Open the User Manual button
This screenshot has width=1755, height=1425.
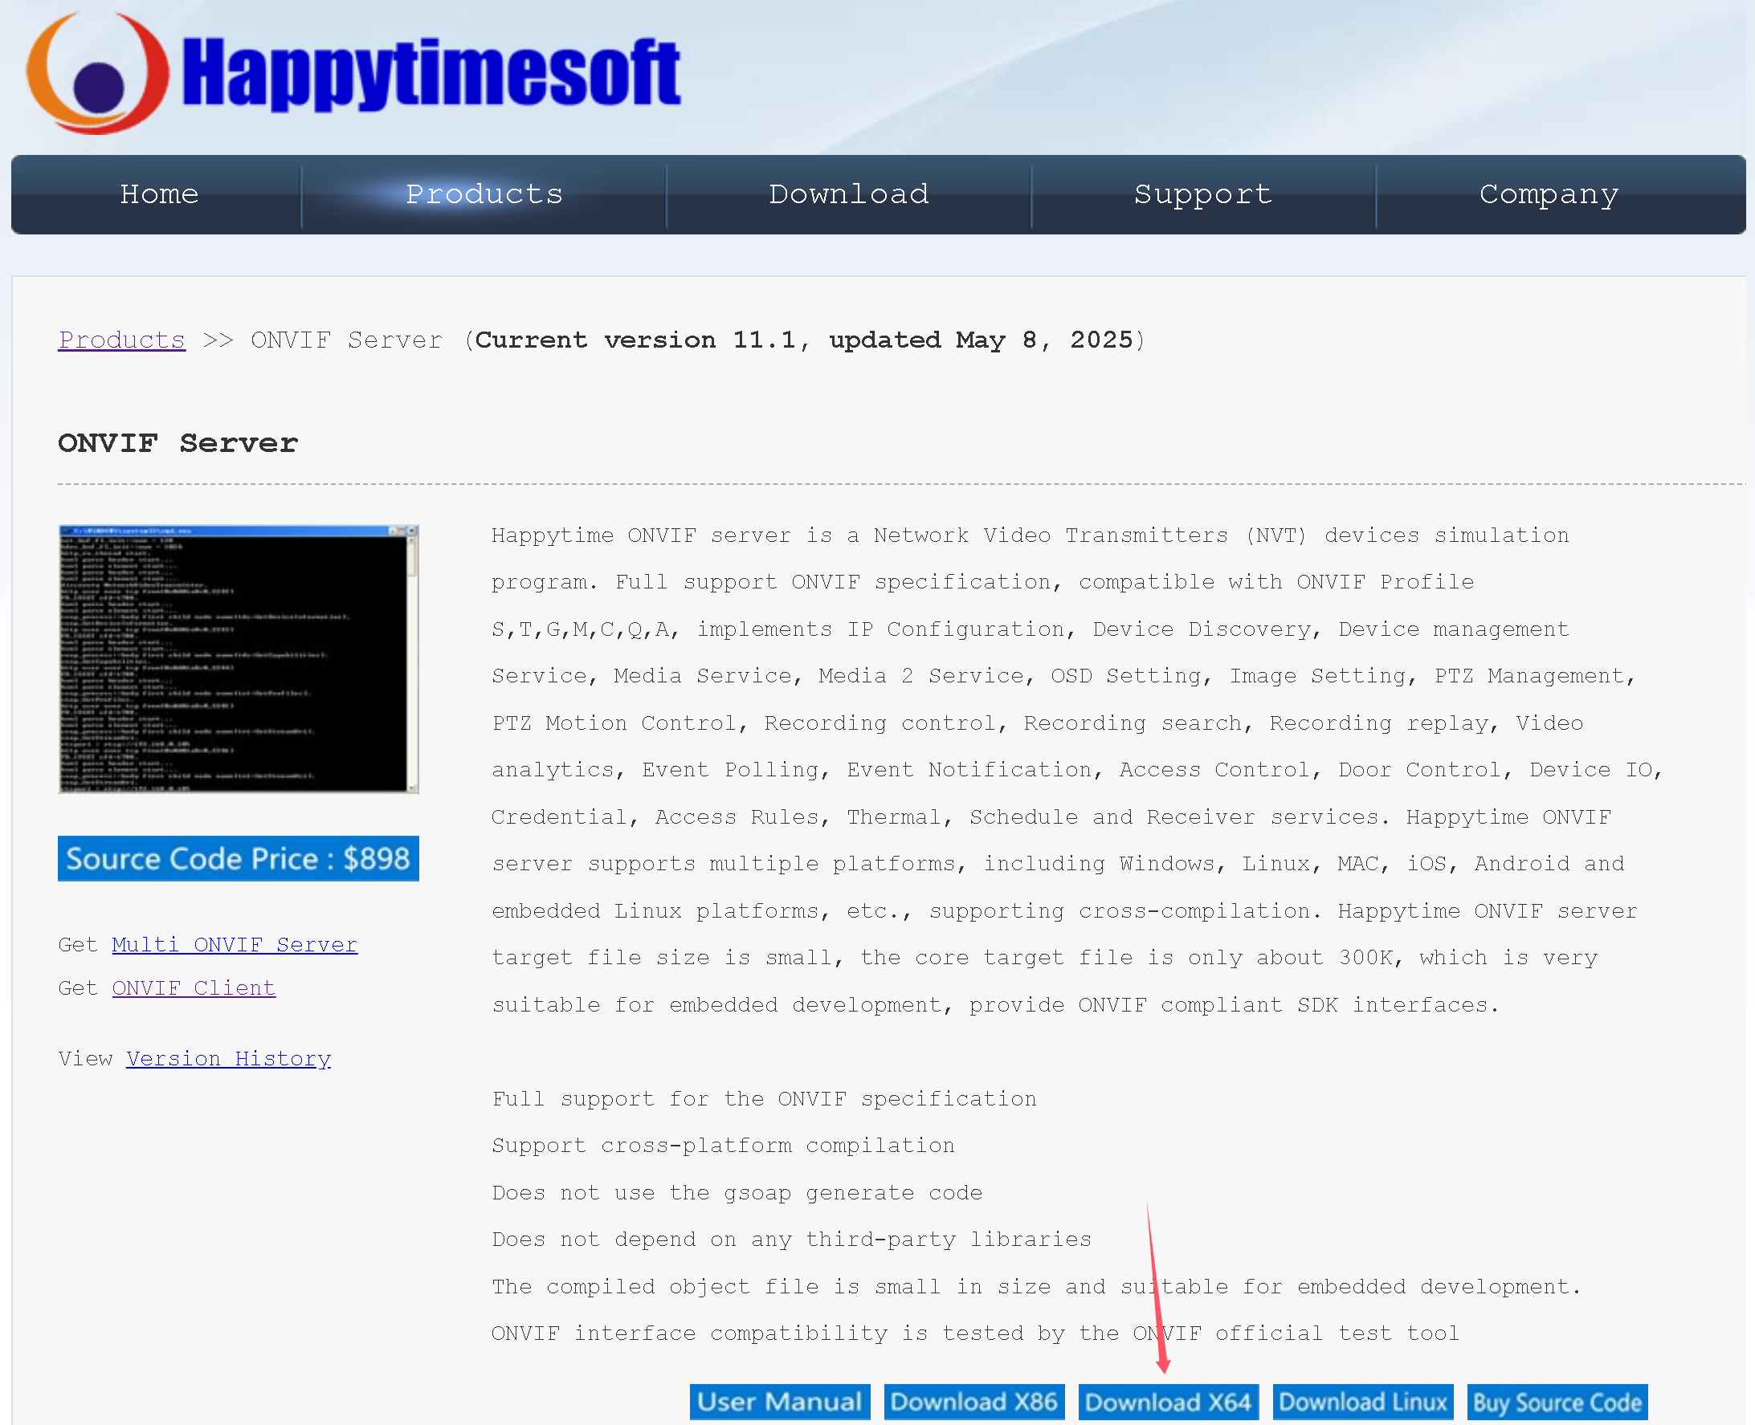tap(779, 1401)
